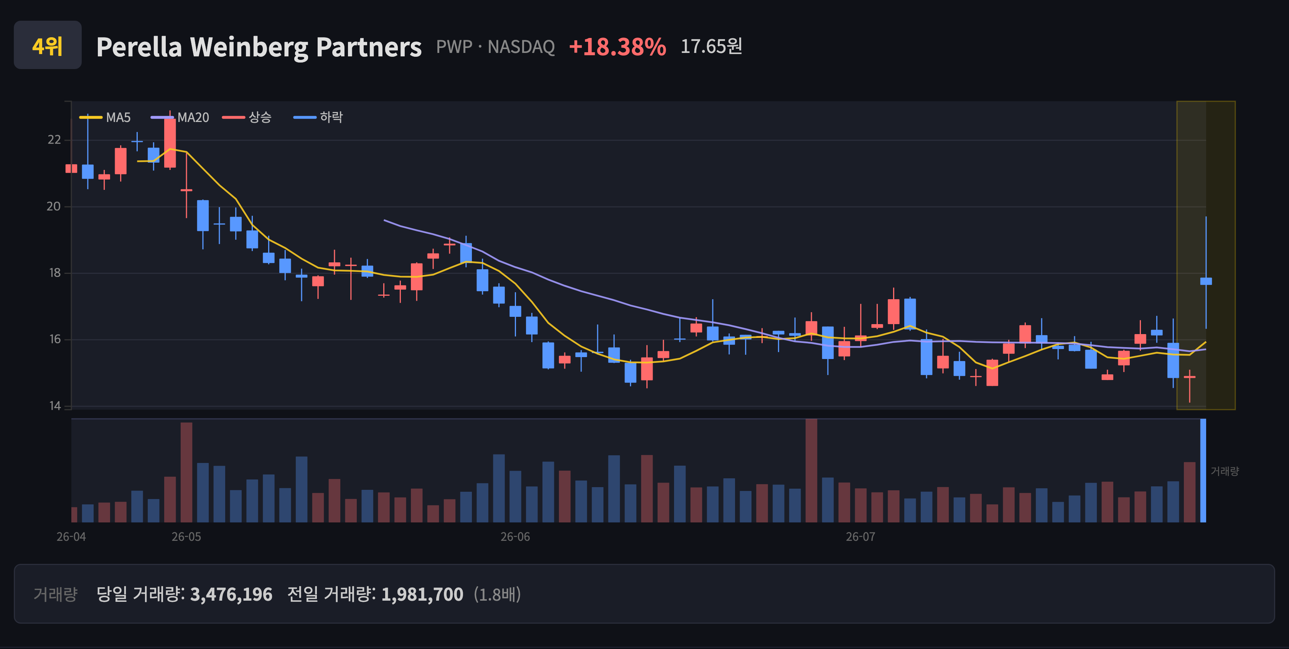Click the tall red volume bar at 26-05
1289x649 pixels.
pyautogui.click(x=186, y=472)
